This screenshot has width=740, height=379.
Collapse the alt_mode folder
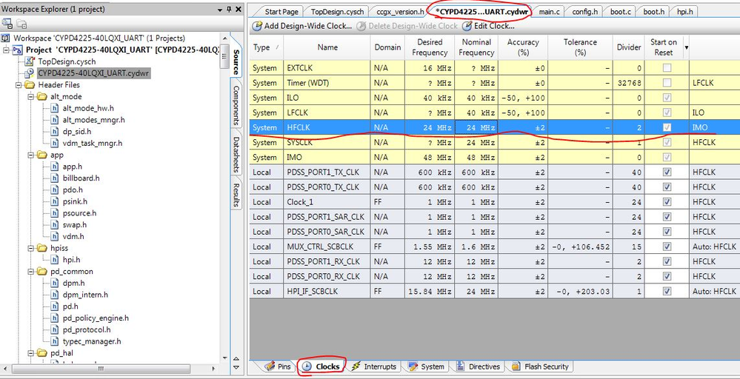coord(30,97)
